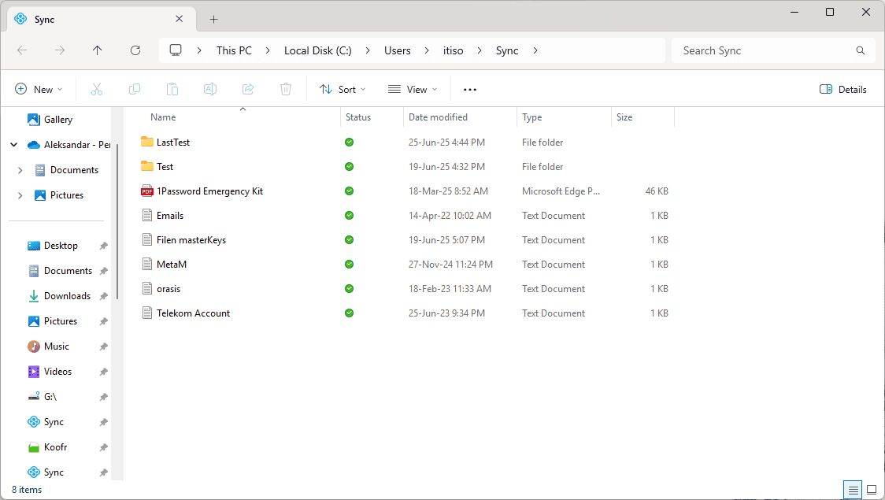
Task: Click the Cut scissors icon
Action: point(97,89)
